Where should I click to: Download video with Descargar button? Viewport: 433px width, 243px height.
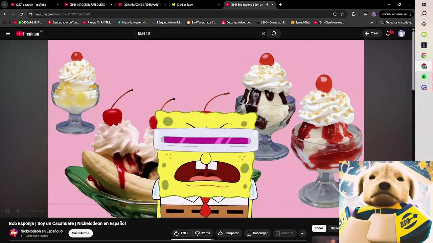[x=257, y=233]
